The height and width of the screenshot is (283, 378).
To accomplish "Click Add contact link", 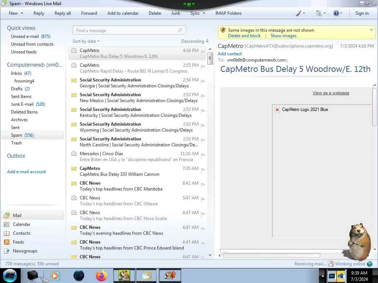I will click(x=230, y=54).
